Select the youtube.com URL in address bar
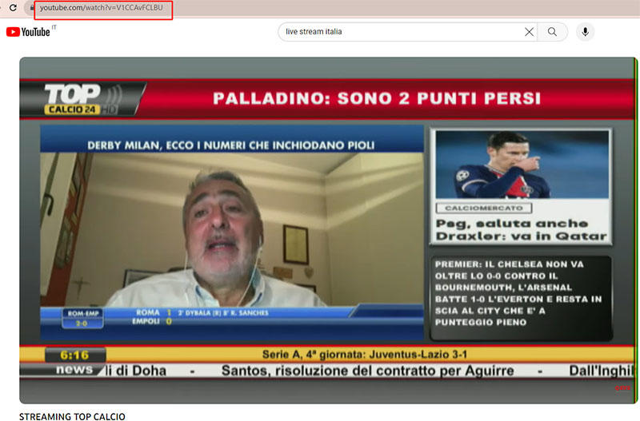This screenshot has width=640, height=421. (x=102, y=8)
